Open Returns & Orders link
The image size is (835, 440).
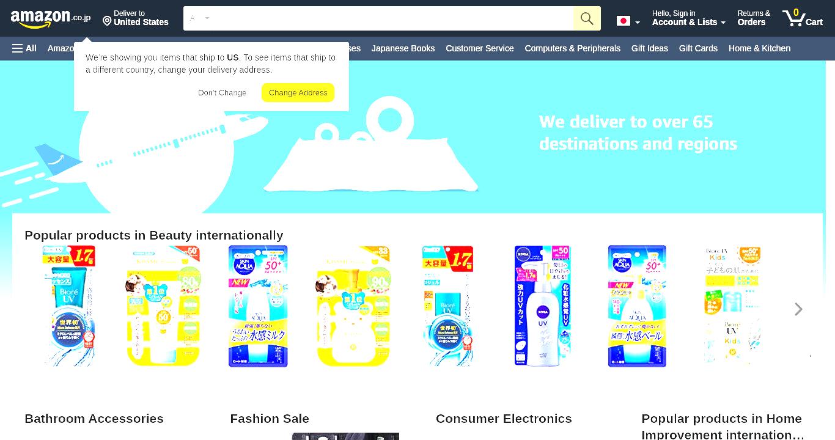click(753, 18)
